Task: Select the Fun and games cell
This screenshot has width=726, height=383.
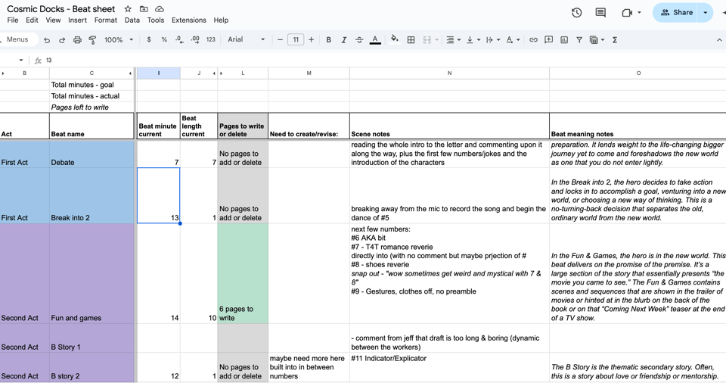Action: coord(92,274)
